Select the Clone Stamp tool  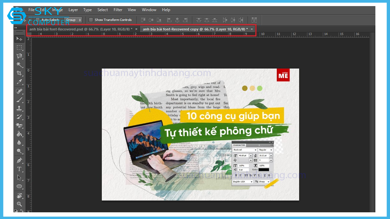tap(19, 108)
